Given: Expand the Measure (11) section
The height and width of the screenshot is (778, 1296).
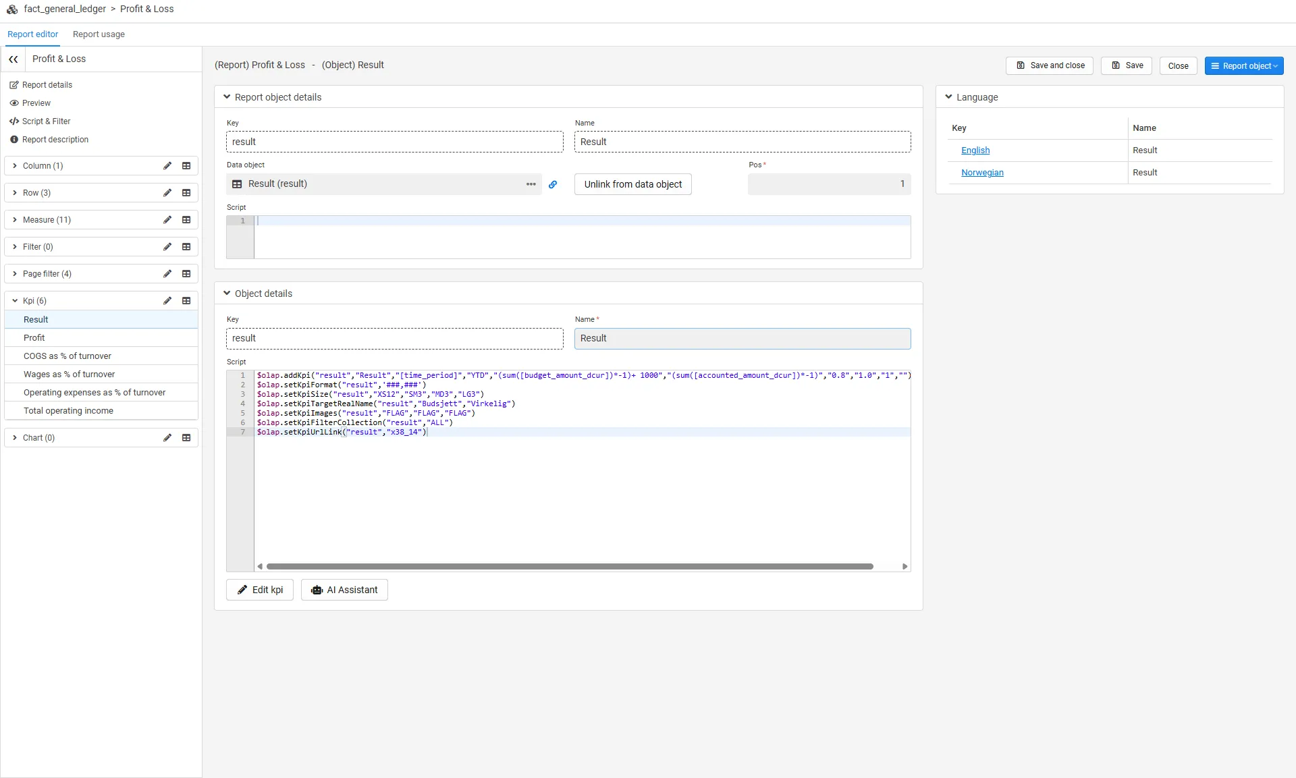Looking at the screenshot, I should (x=15, y=220).
